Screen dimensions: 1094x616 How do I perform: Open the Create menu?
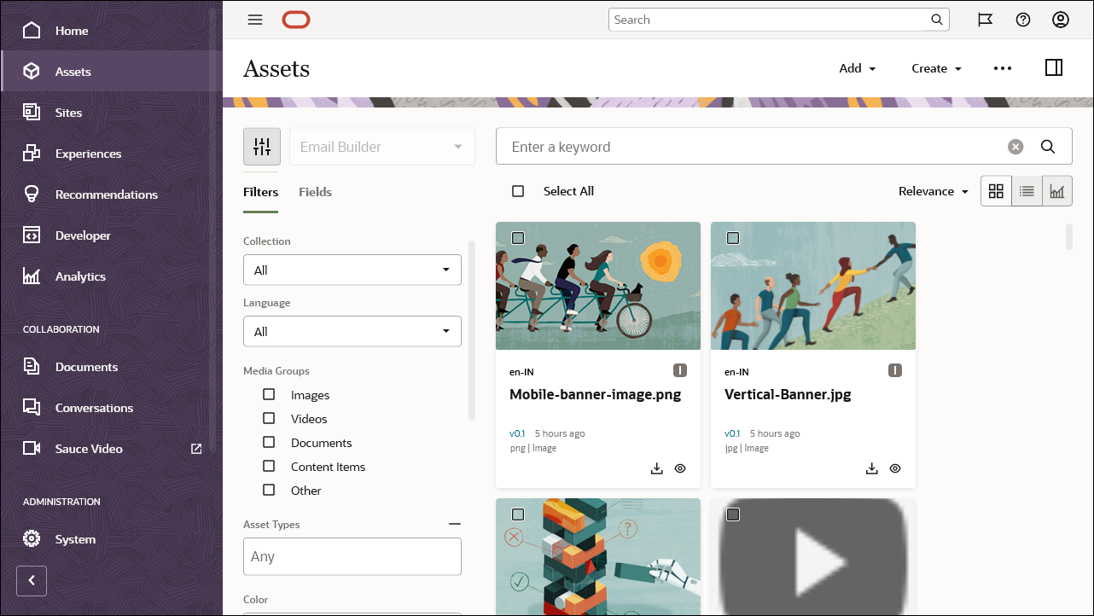936,67
